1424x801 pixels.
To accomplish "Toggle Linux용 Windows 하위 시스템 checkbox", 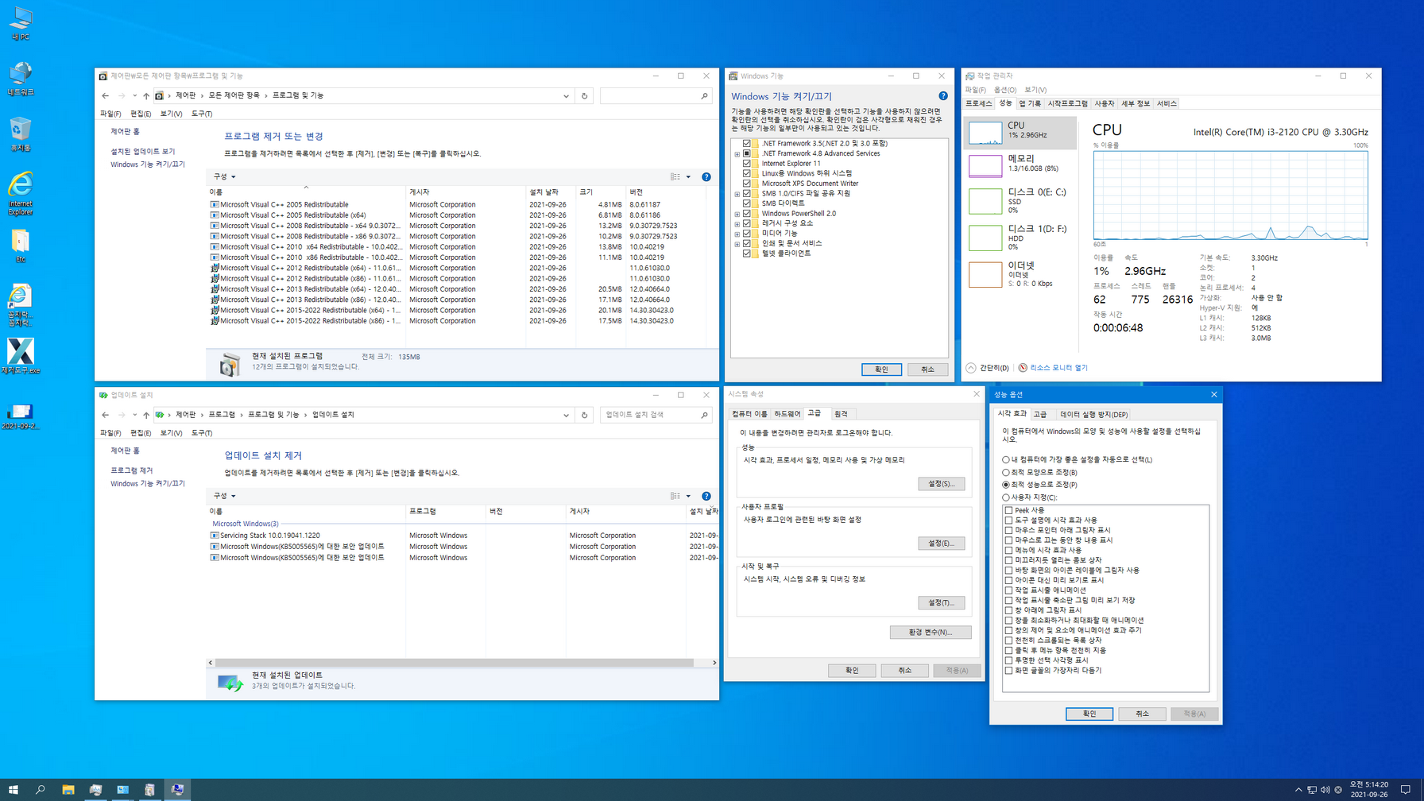I will point(747,173).
